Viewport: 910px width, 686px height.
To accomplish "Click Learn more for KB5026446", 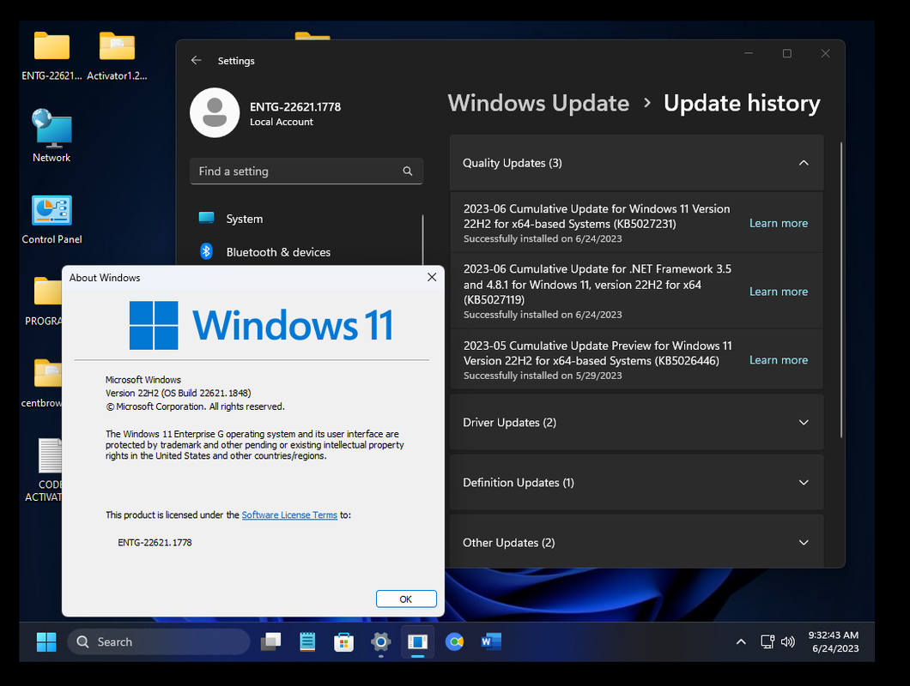I will click(779, 360).
